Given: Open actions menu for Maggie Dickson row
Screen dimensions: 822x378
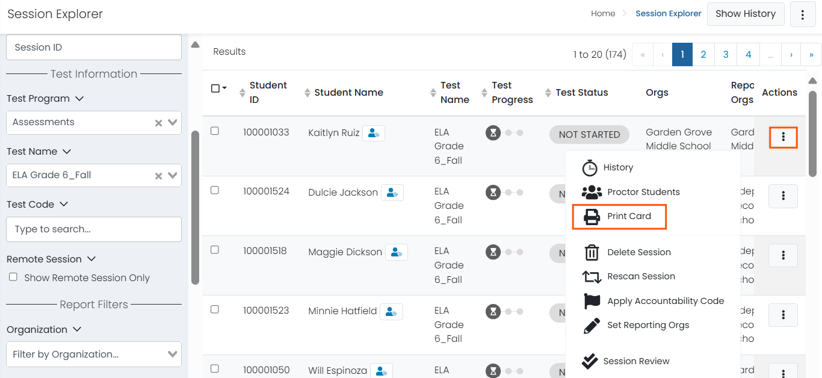Looking at the screenshot, I should pyautogui.click(x=783, y=255).
